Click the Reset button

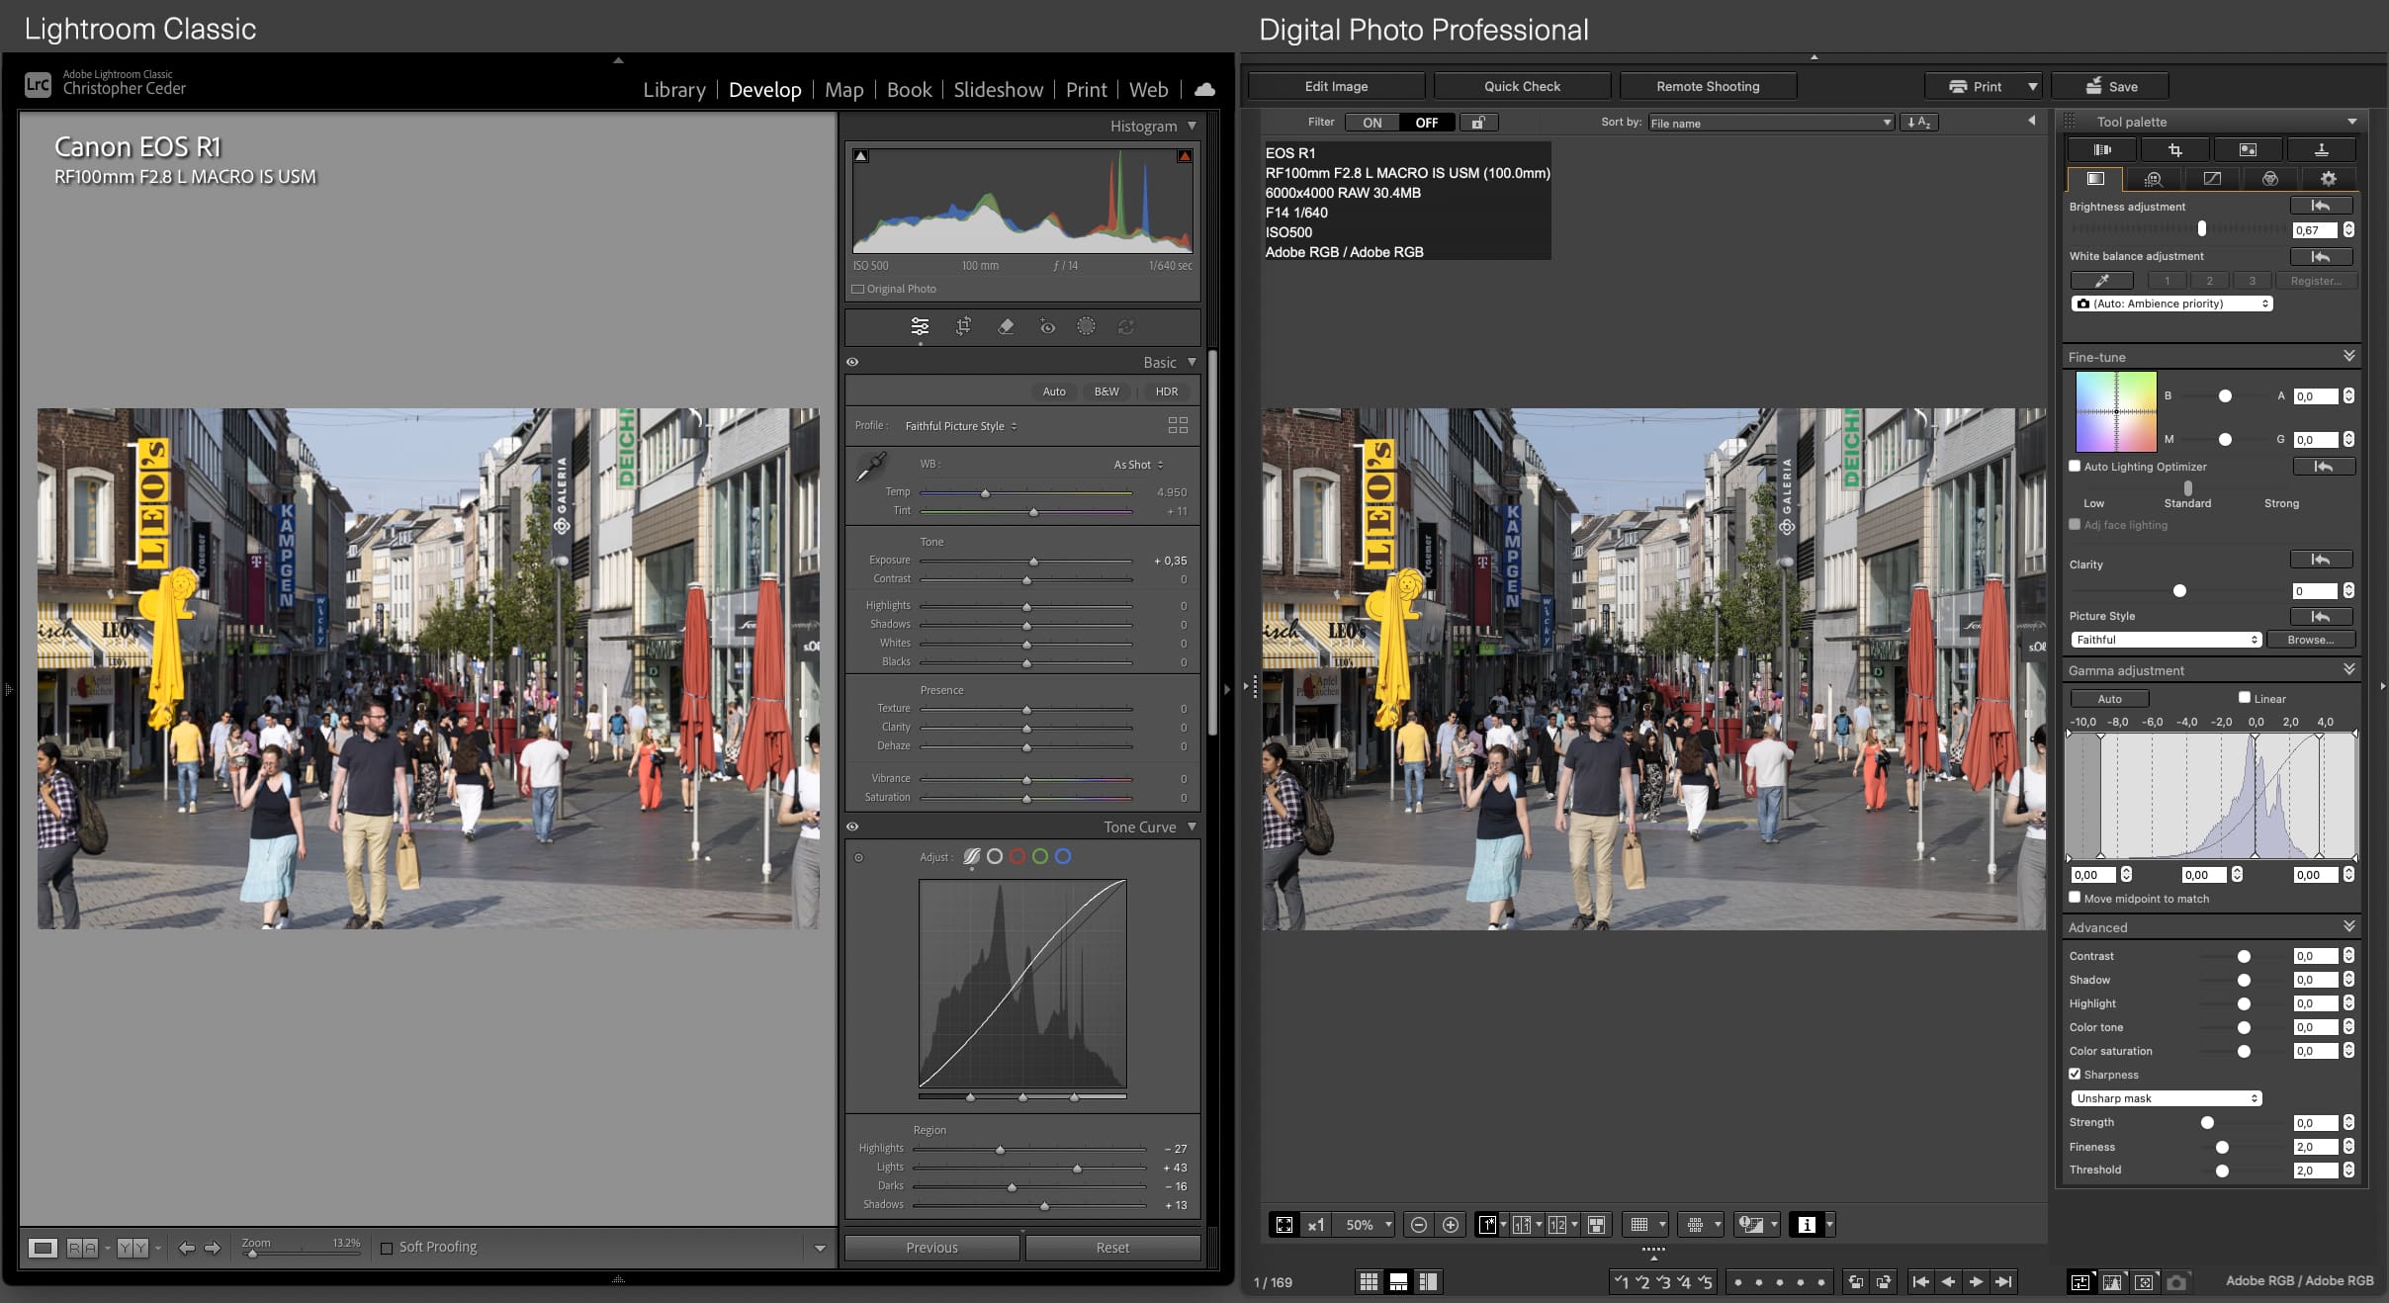[x=1112, y=1248]
